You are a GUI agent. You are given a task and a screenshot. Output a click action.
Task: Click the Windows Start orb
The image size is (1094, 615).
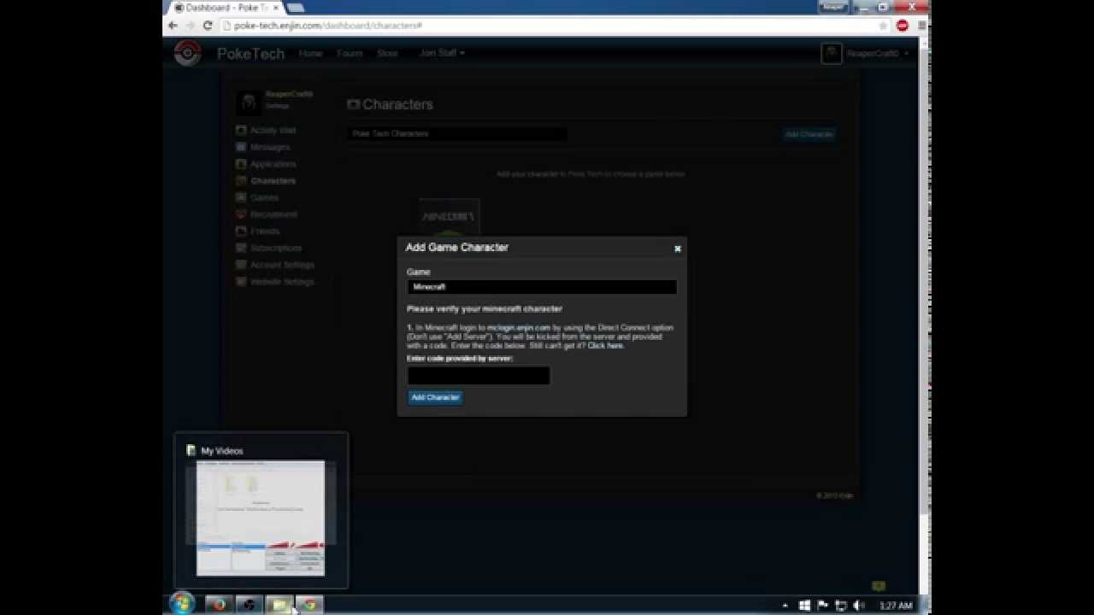click(x=182, y=604)
